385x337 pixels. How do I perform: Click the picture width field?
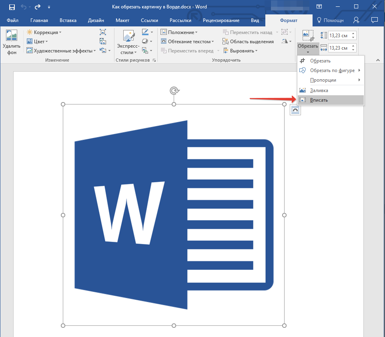point(339,48)
